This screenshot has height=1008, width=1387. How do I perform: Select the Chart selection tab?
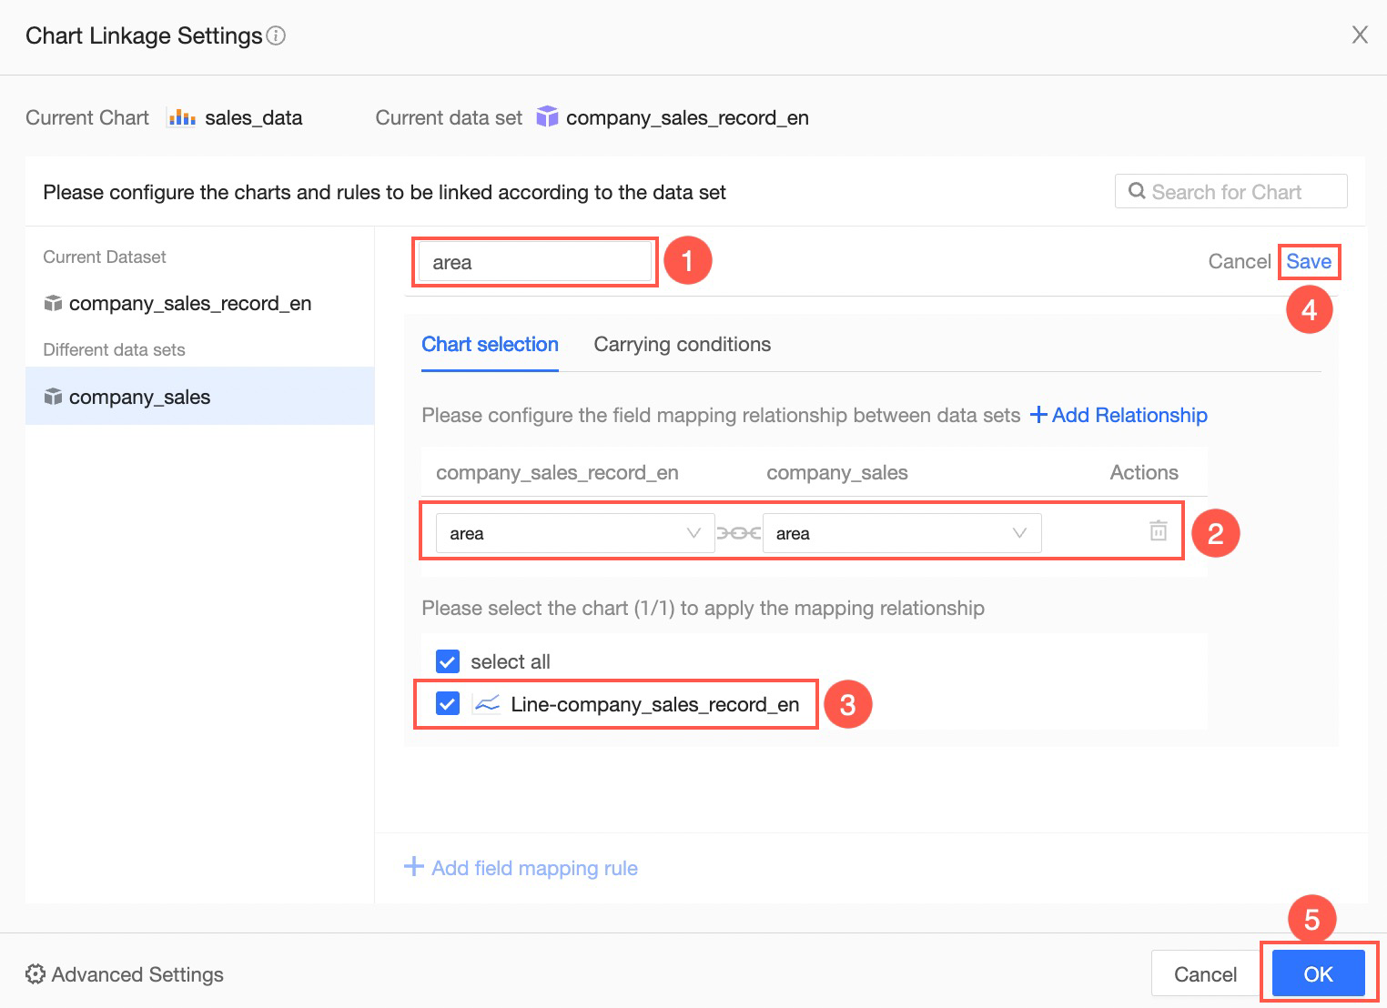point(490,345)
